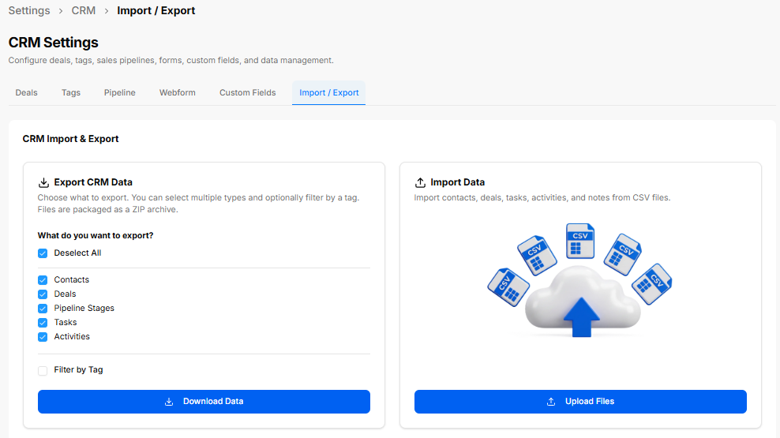The image size is (780, 438).
Task: Uncheck the Tasks checkbox
Action: coord(43,323)
